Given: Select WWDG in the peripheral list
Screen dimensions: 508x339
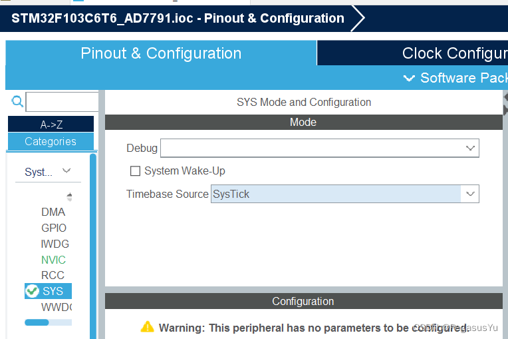Looking at the screenshot, I should coord(57,307).
